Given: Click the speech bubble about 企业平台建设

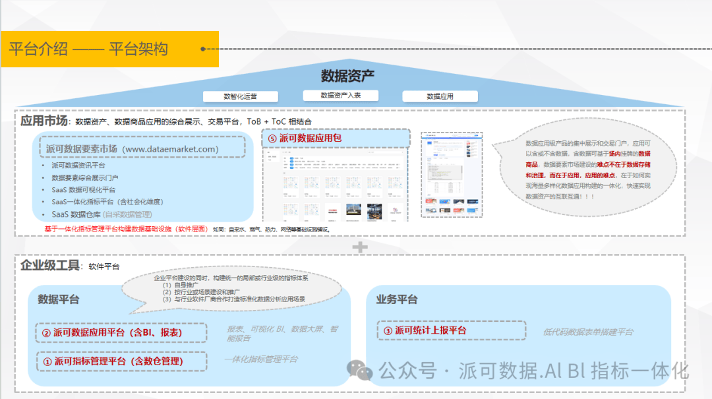Looking at the screenshot, I should 231,289.
